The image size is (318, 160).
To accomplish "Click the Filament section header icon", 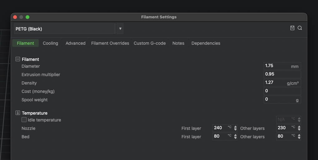I will [18, 59].
